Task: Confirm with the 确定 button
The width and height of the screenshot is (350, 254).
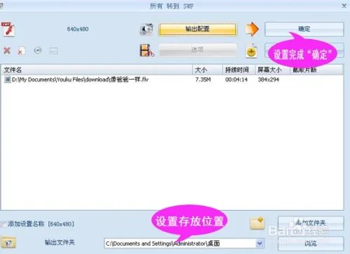Action: pyautogui.click(x=304, y=29)
